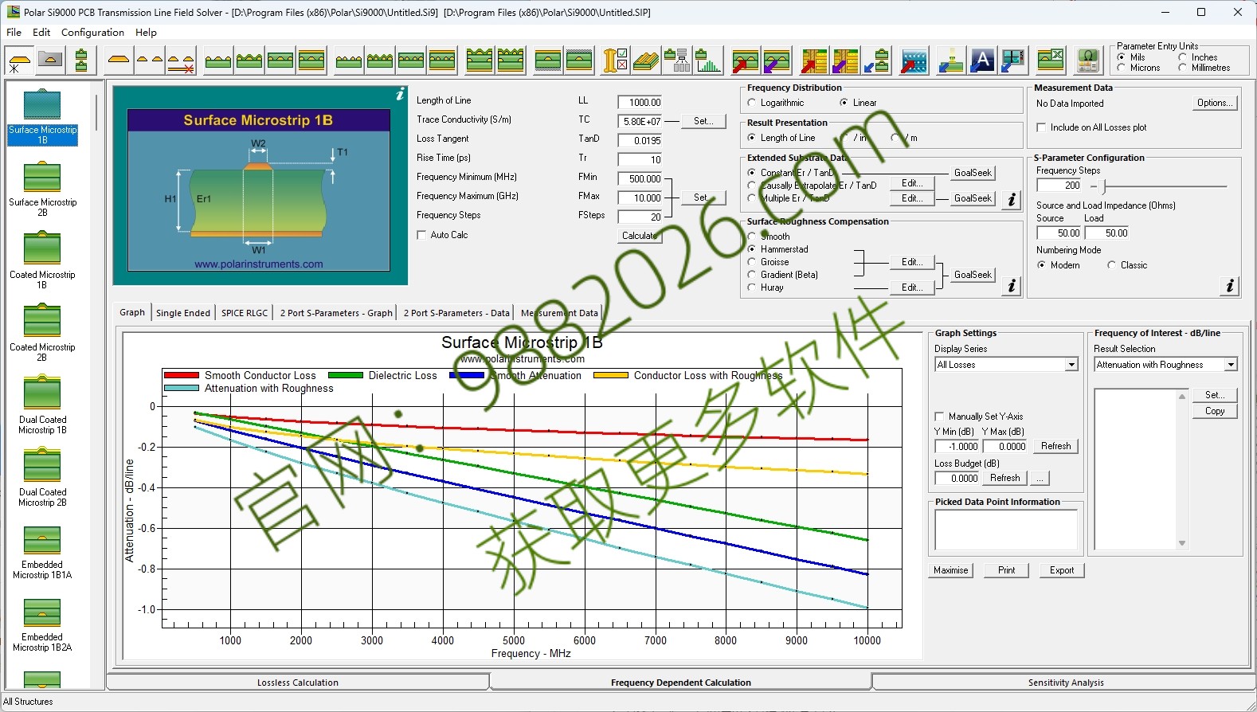The height and width of the screenshot is (712, 1257).
Task: Click the Frequency of Interest list scrollbar
Action: (1182, 470)
